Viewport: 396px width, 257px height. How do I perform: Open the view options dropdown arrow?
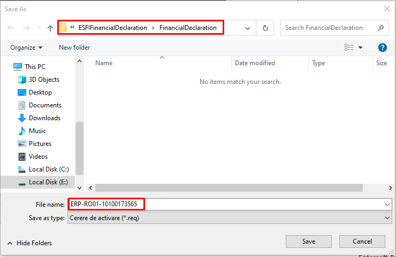click(360, 48)
